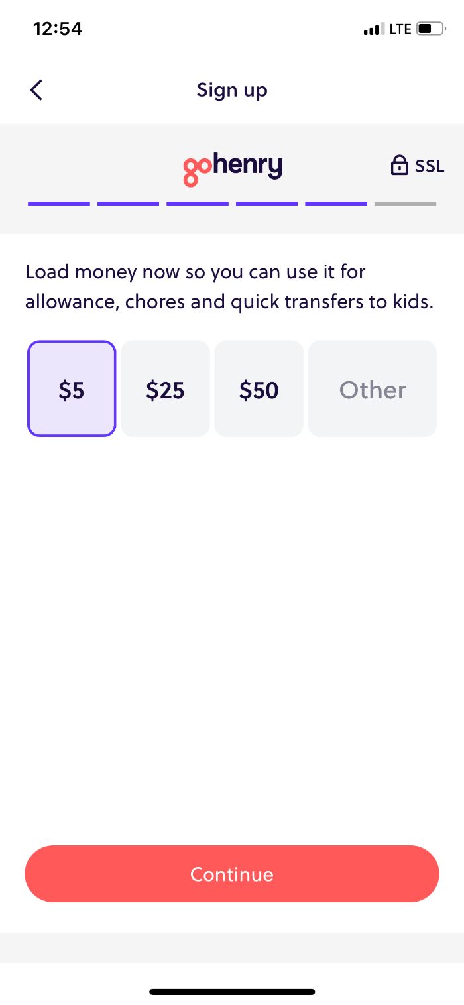Select the $25 amount option
464x1005 pixels.
coord(164,389)
